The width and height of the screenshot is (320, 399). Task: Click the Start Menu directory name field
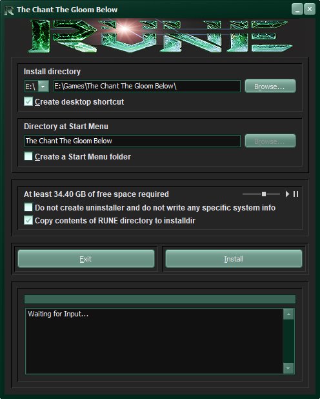pos(132,141)
